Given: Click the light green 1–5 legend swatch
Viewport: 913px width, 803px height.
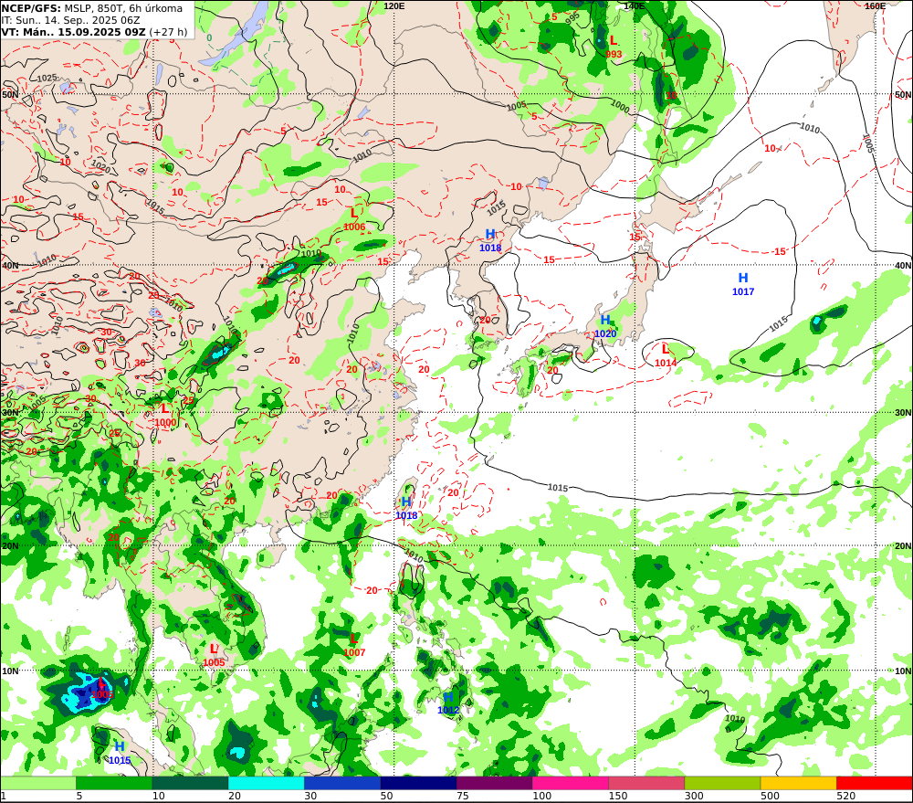Looking at the screenshot, I should click(x=37, y=783).
